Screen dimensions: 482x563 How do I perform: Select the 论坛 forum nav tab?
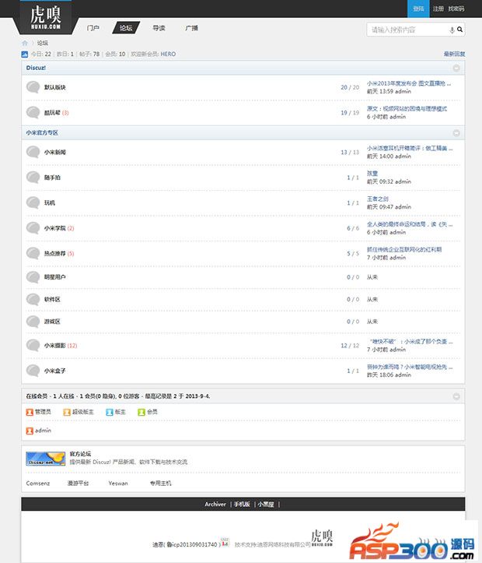click(x=126, y=28)
